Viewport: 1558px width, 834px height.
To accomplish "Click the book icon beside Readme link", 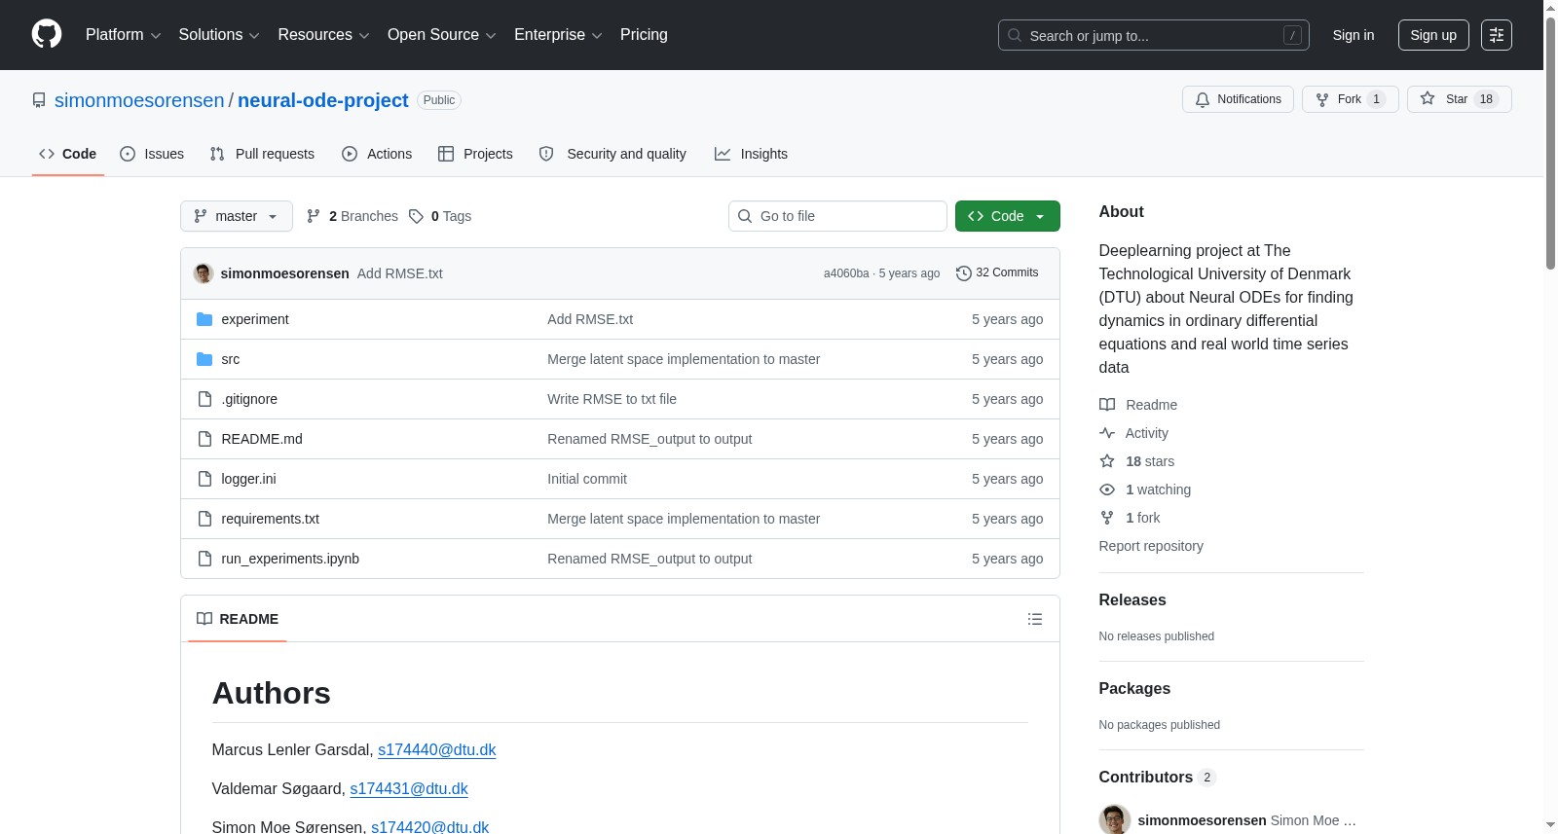I will (x=1107, y=405).
